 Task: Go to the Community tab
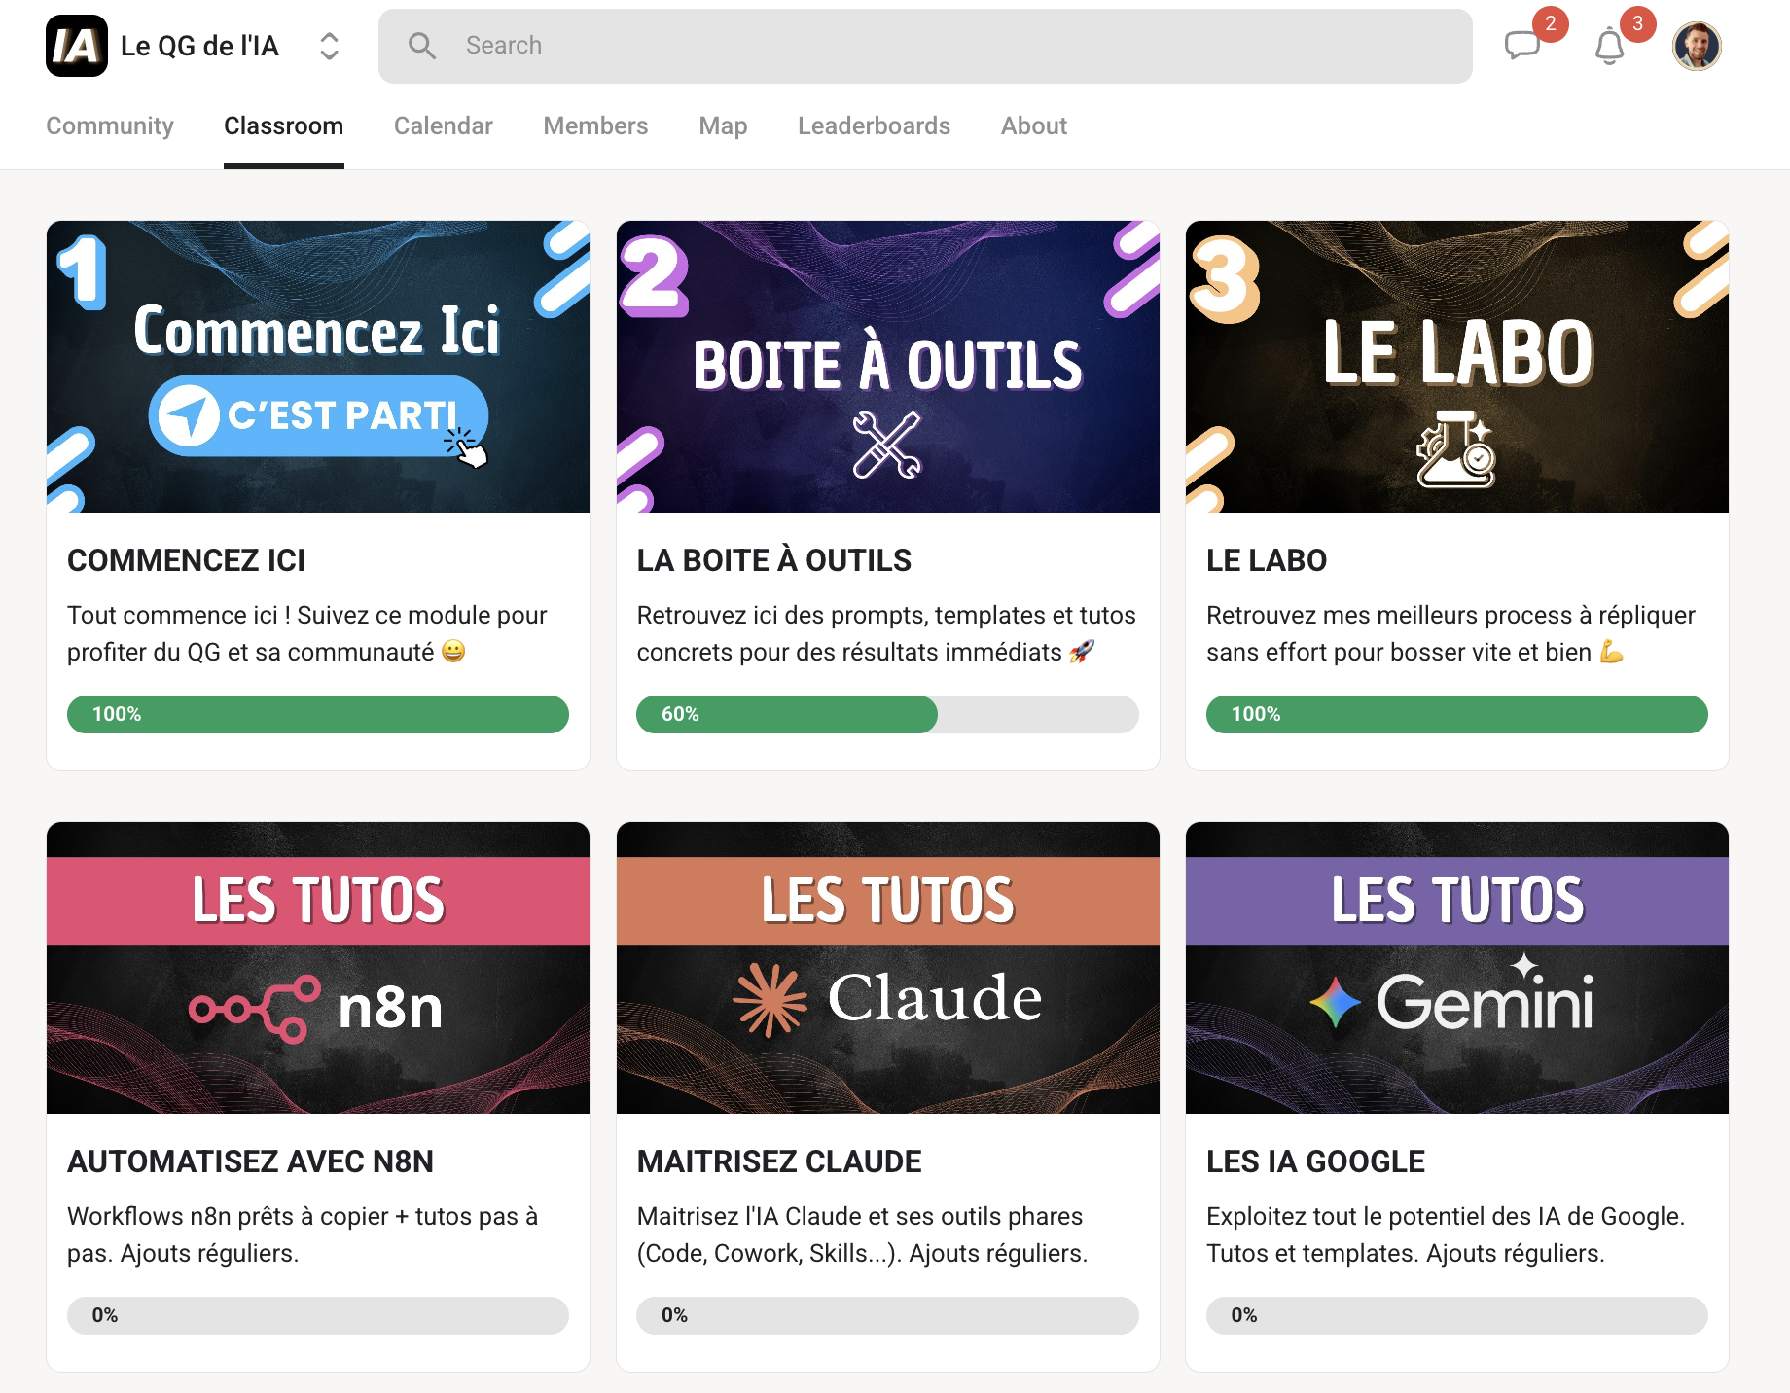110,125
